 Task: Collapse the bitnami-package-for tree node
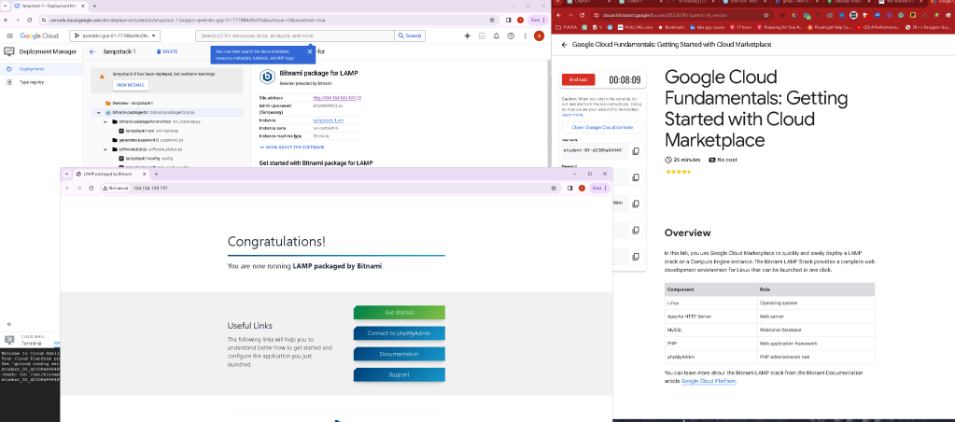click(x=99, y=113)
